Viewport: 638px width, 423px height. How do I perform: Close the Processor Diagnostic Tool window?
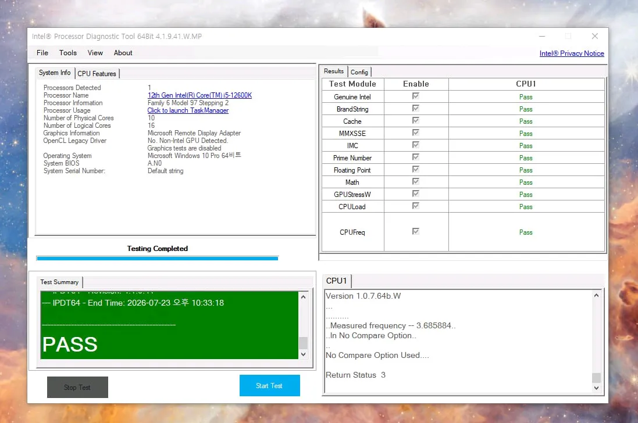pyautogui.click(x=595, y=36)
